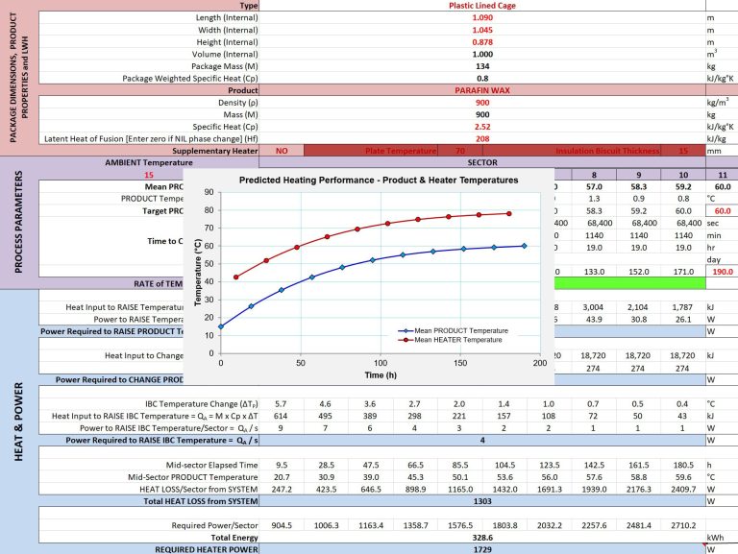Click the Density value 900
Screen dimensions: 738x554
(482, 103)
